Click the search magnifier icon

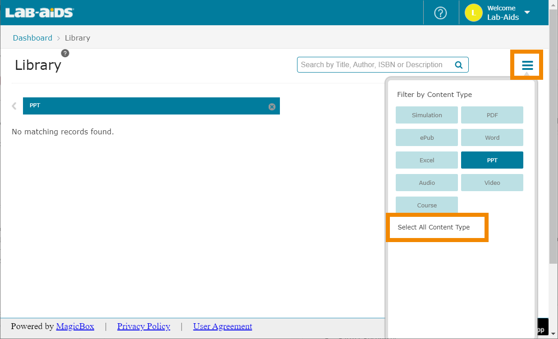[459, 65]
